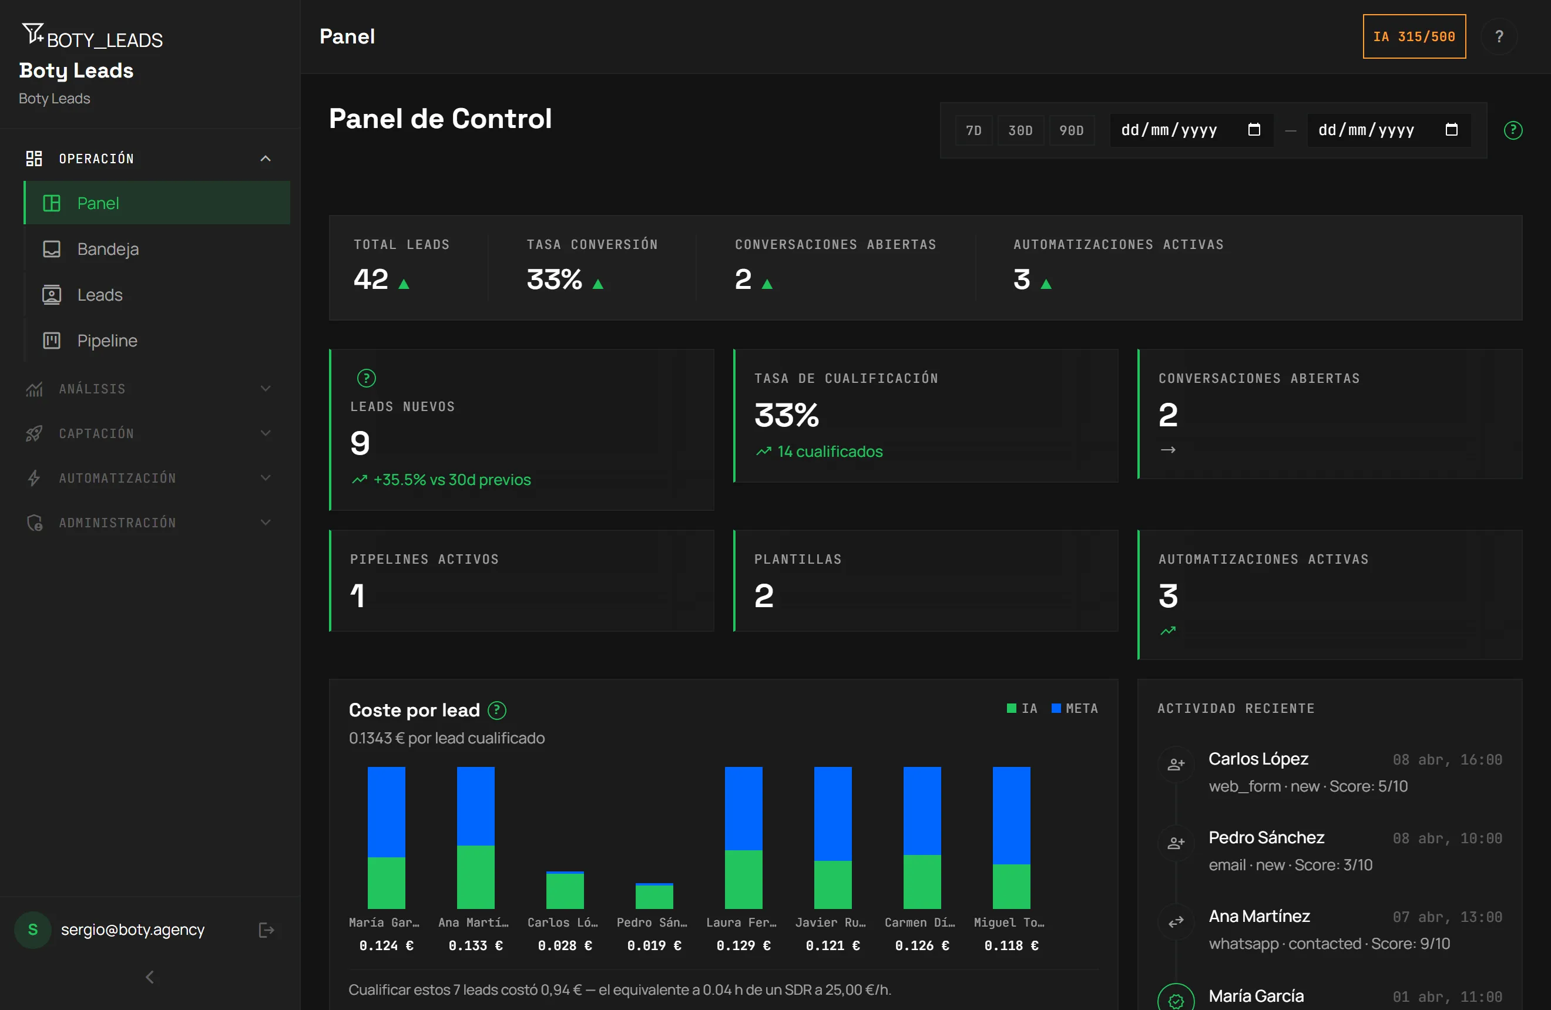Expand the Análisis section

(265, 389)
